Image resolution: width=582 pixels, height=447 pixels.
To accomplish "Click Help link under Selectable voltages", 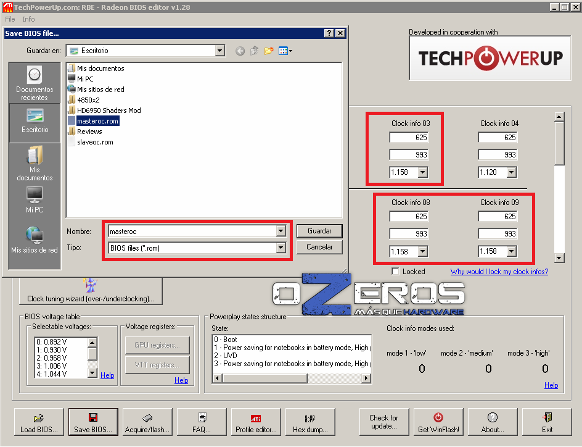I will click(x=107, y=375).
